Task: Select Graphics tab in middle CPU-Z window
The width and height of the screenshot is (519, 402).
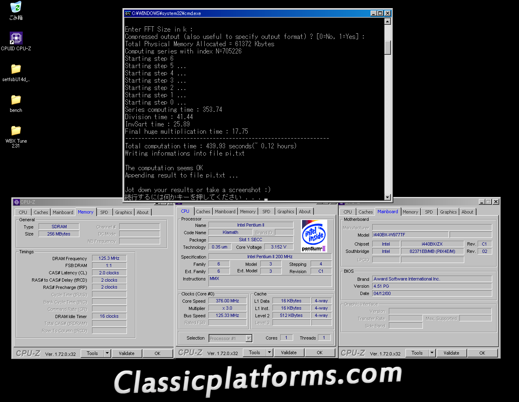Action: [x=286, y=212]
